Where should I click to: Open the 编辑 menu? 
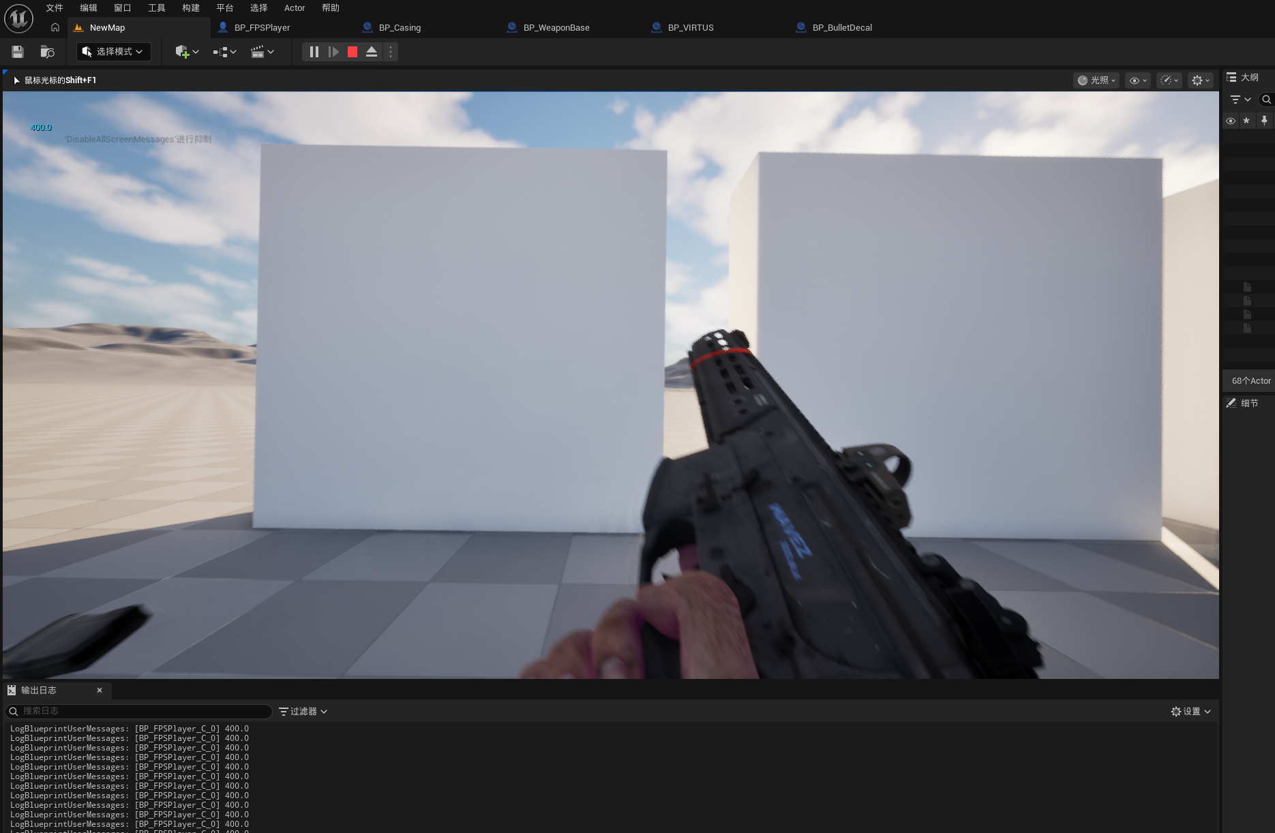tap(89, 8)
